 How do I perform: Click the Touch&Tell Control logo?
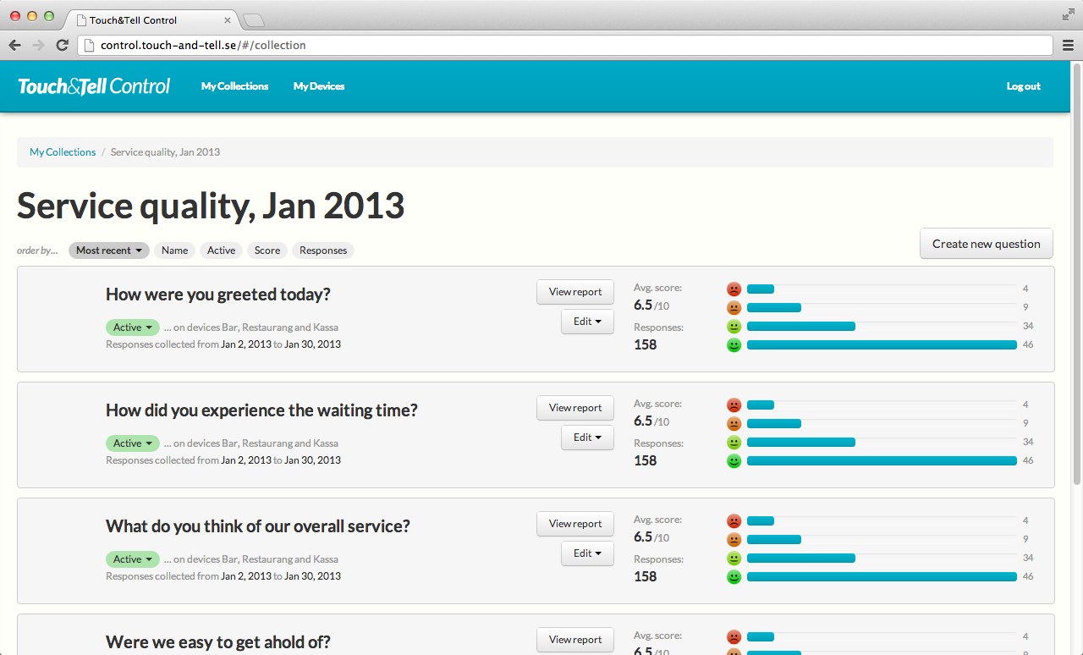[94, 86]
